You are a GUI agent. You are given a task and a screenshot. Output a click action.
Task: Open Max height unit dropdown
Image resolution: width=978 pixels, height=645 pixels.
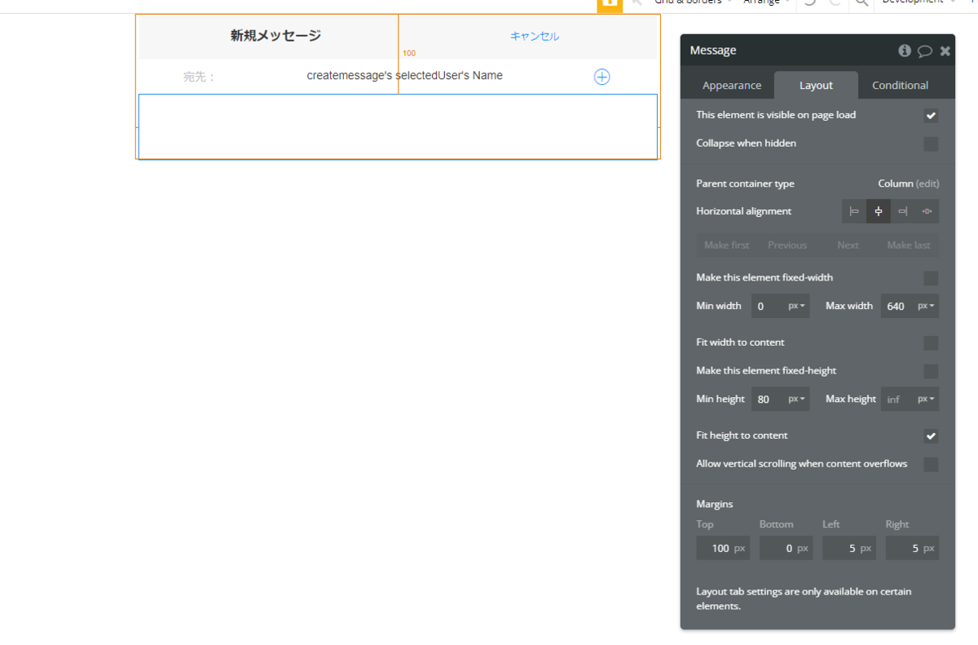(927, 399)
